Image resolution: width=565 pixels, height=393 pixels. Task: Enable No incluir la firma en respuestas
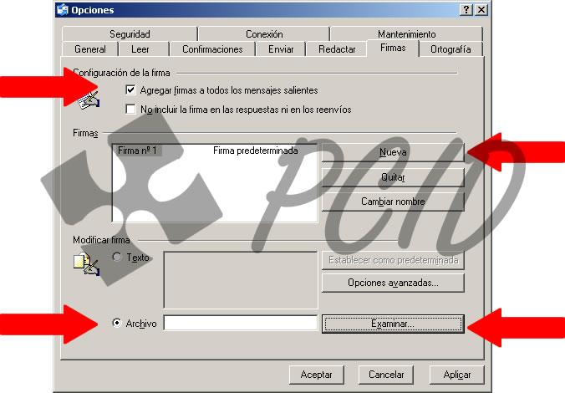tap(130, 109)
